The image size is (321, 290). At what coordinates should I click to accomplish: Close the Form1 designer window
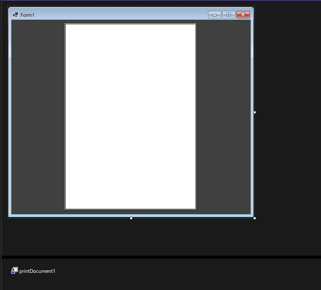tap(243, 15)
